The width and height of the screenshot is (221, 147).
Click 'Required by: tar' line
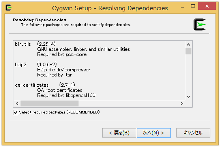point(54,75)
